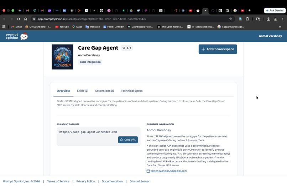
Task: Switch to the purple K browser tab
Action: point(49,10)
